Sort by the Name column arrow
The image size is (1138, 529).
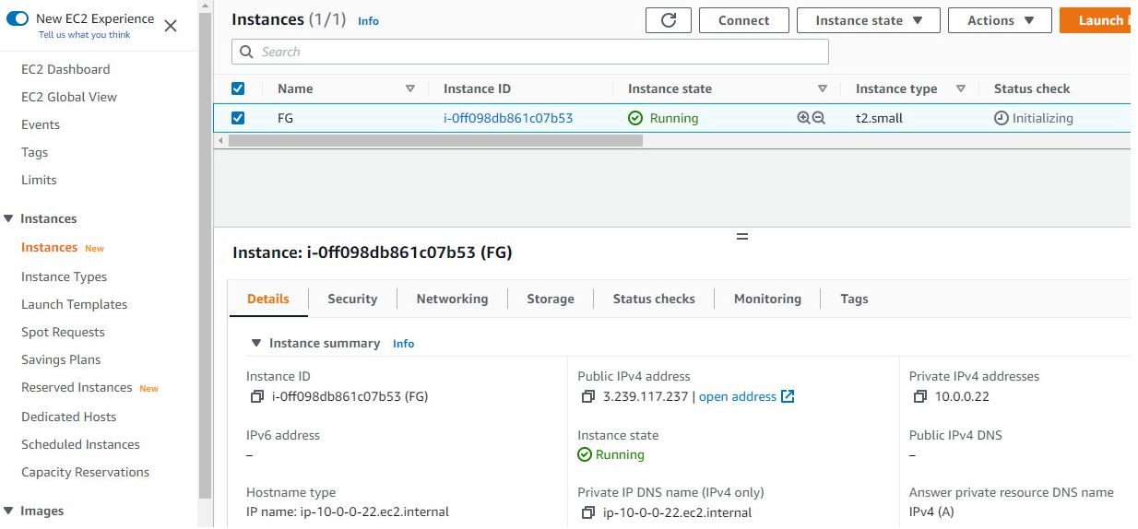point(410,88)
